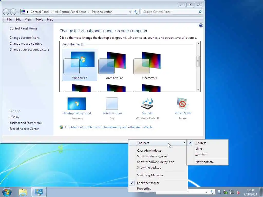Click the refresh button beside address bar
The image size is (263, 197).
pos(136,12)
